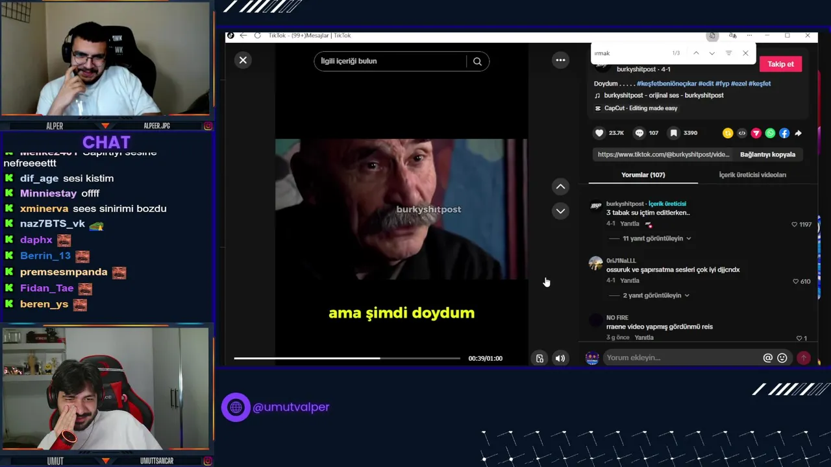The height and width of the screenshot is (467, 831).
Task: Open 'burkyshitpost - orijinal ses' sound link
Action: click(664, 95)
